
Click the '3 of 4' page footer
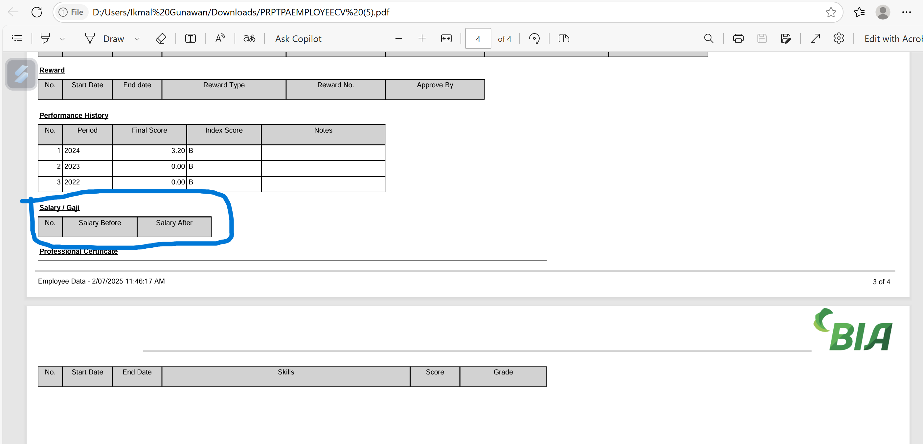click(881, 282)
